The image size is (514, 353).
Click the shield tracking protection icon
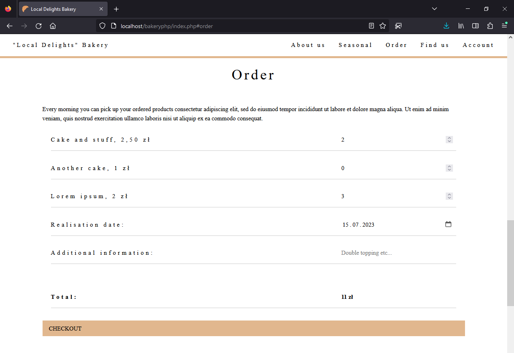pyautogui.click(x=102, y=26)
